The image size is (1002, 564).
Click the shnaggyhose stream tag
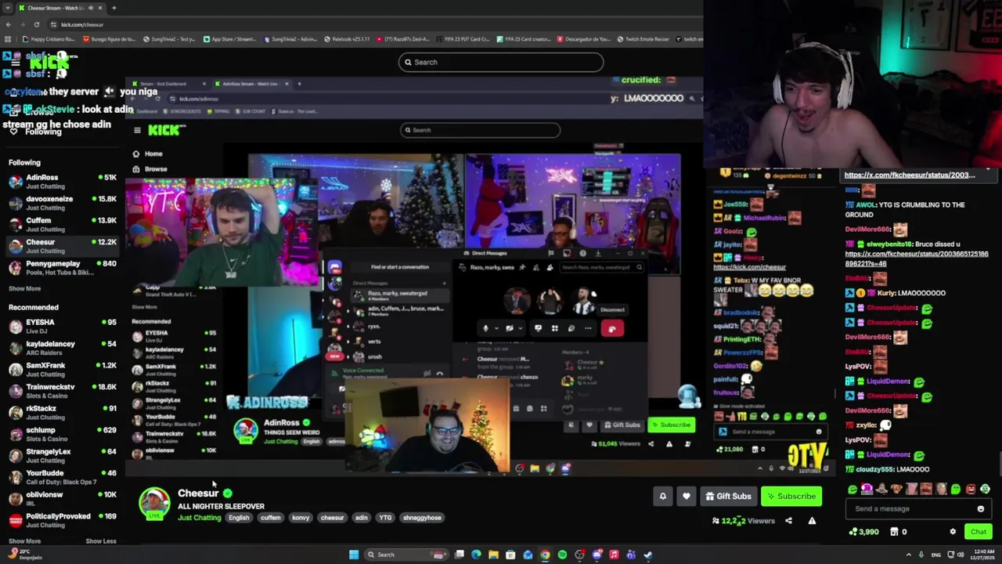tap(422, 518)
